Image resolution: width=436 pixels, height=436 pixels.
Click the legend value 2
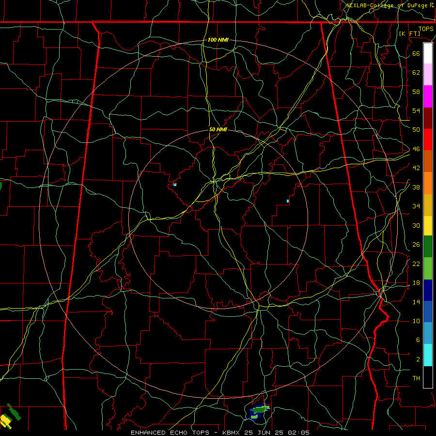[x=418, y=359]
